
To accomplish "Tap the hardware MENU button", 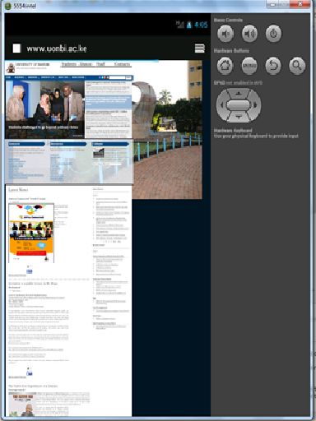I will [249, 66].
